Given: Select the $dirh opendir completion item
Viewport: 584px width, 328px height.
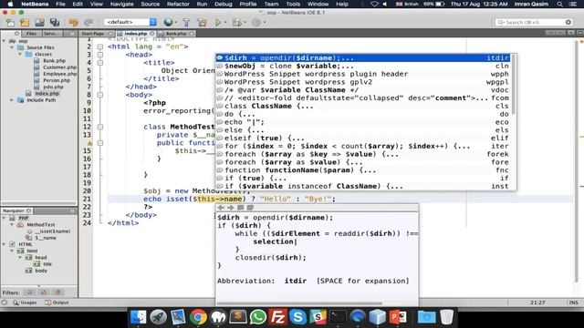Looking at the screenshot, I should pyautogui.click(x=363, y=58).
